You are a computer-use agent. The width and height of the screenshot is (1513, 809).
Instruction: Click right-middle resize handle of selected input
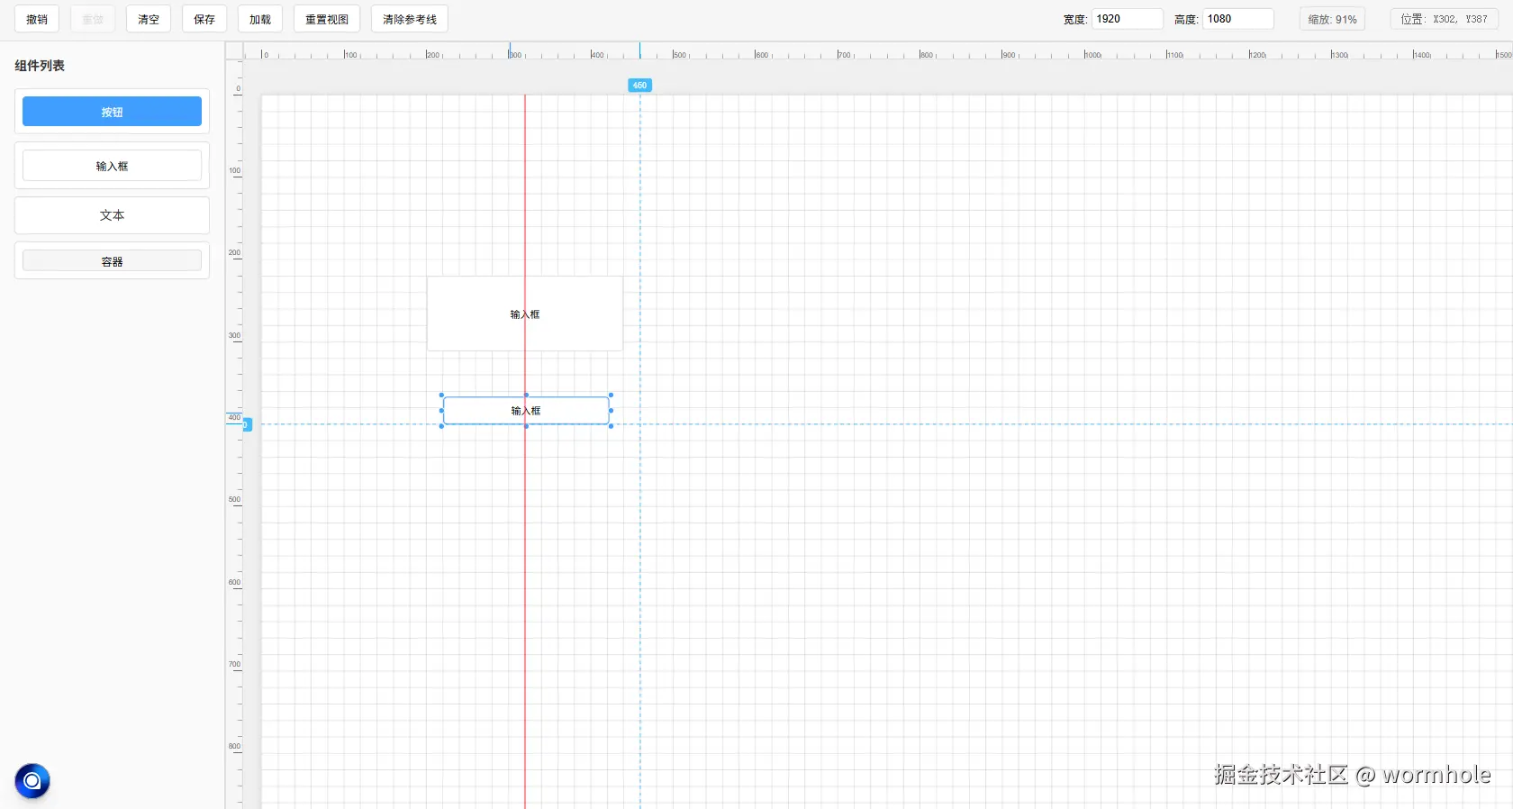pos(611,411)
